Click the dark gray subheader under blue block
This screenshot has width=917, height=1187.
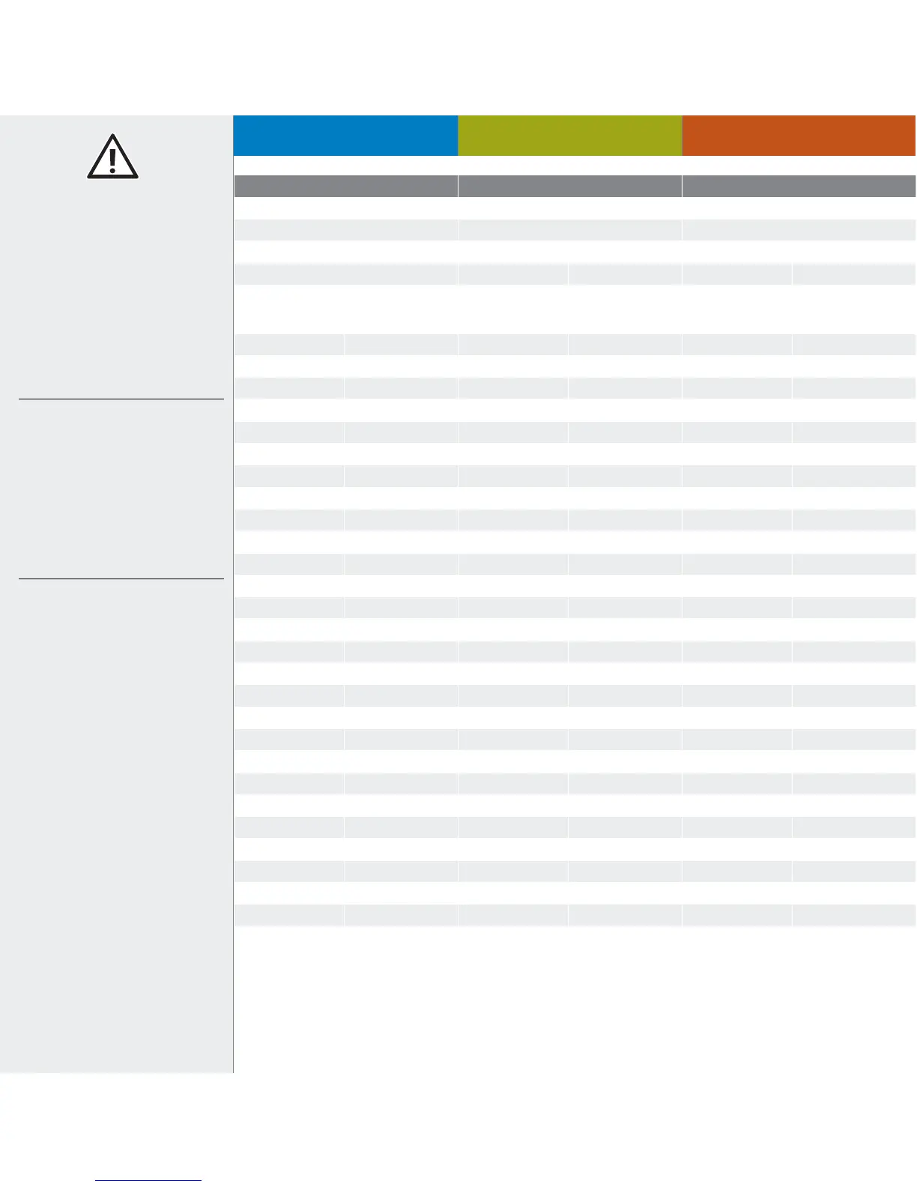point(345,186)
